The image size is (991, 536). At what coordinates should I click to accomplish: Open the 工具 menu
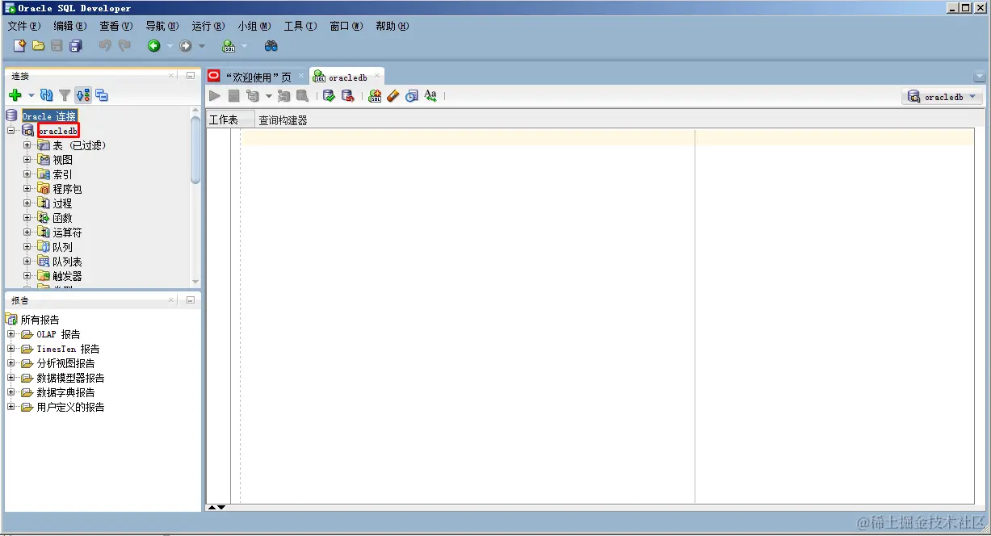[x=299, y=26]
